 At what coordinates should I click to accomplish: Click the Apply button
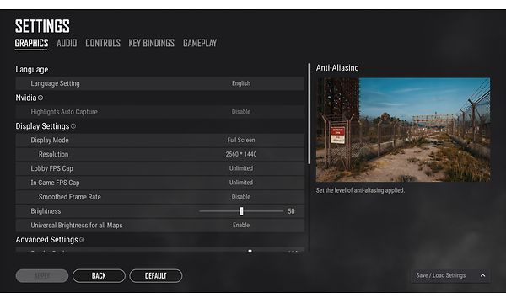click(42, 275)
